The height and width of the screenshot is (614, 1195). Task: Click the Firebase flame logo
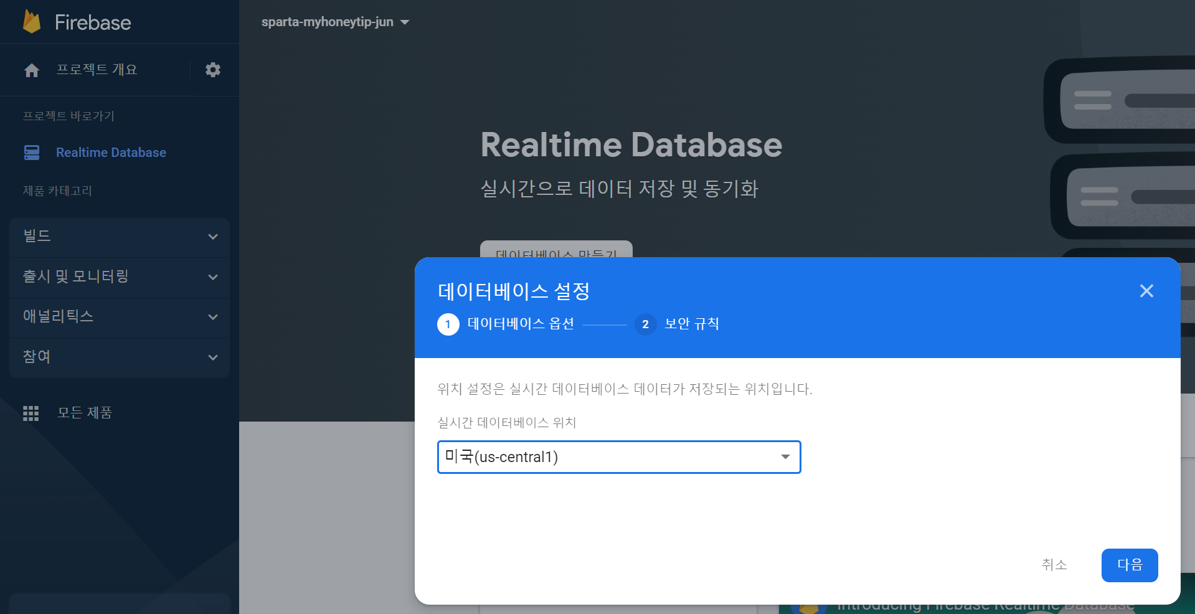pos(32,22)
